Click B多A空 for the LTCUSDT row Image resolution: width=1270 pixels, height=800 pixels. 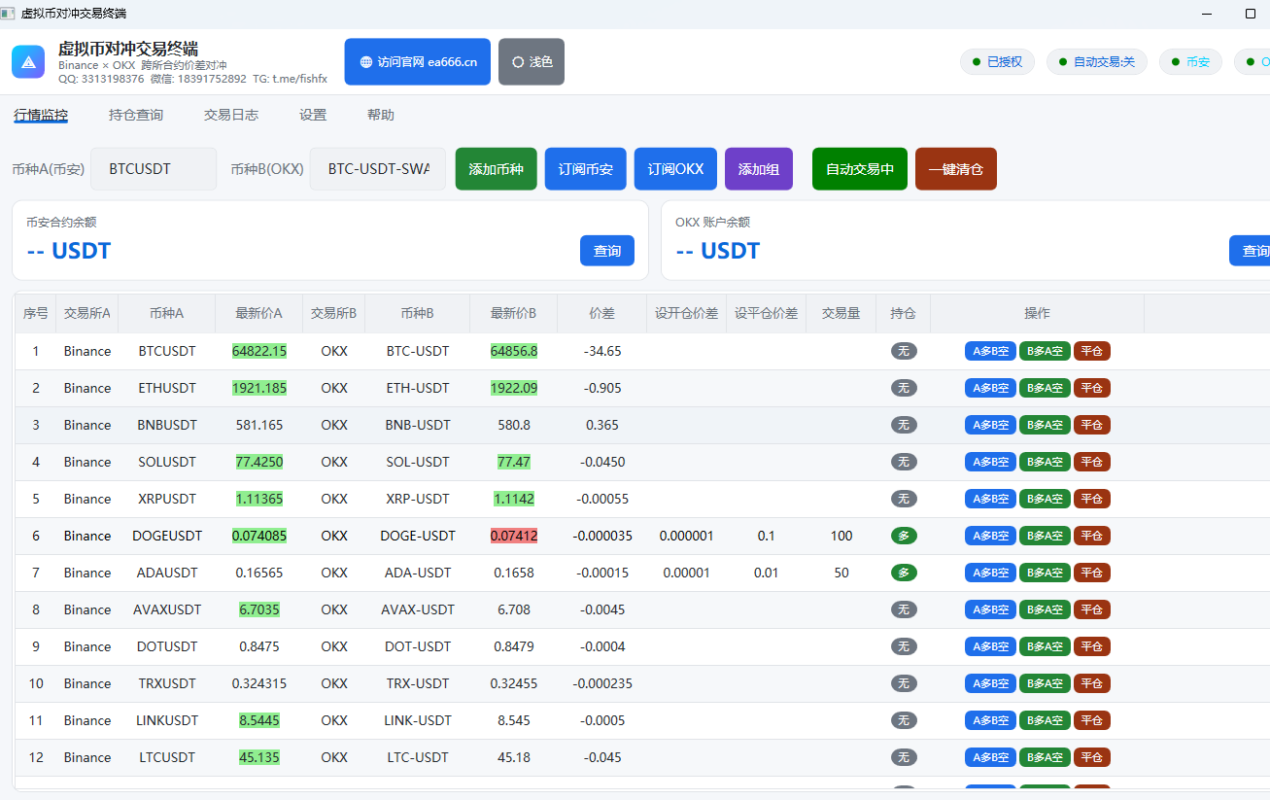click(x=1045, y=757)
